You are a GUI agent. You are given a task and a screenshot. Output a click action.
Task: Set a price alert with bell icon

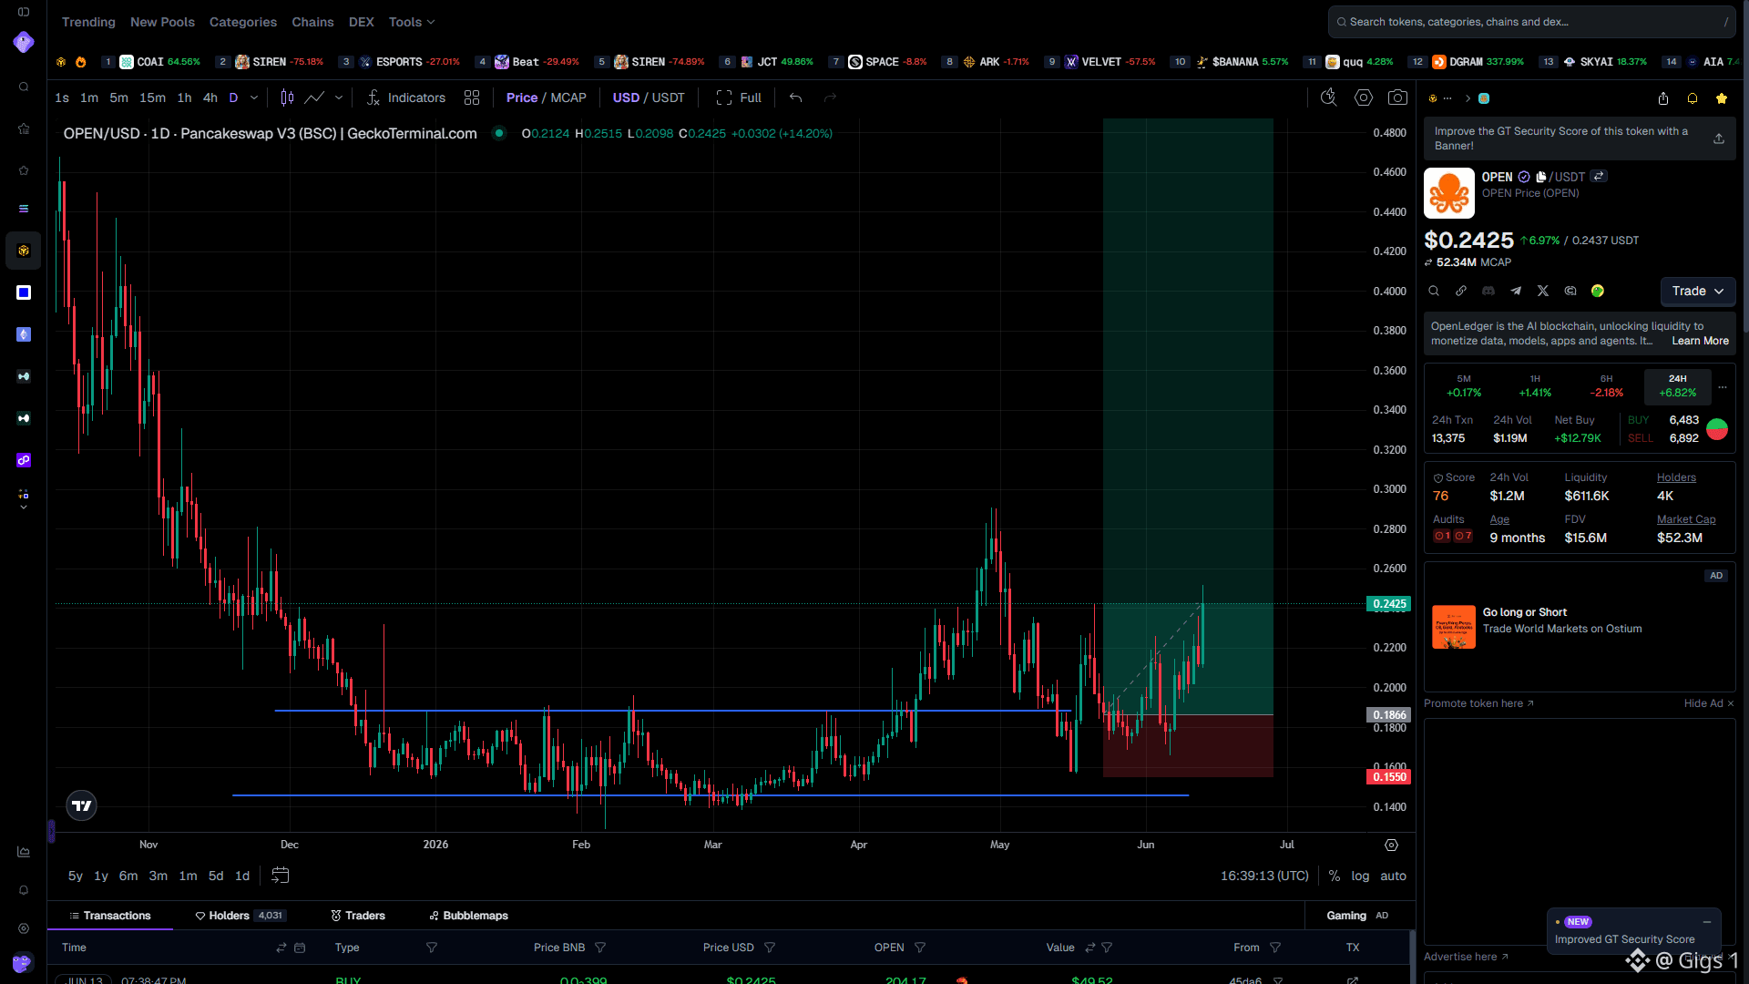(x=1693, y=98)
